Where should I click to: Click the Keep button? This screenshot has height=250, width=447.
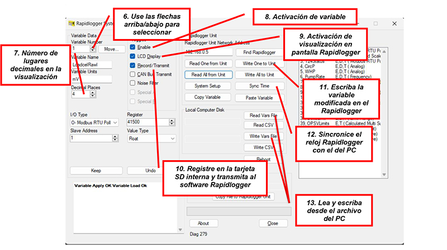(x=96, y=171)
